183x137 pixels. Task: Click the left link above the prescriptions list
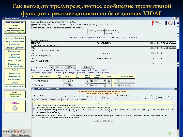point(88,38)
